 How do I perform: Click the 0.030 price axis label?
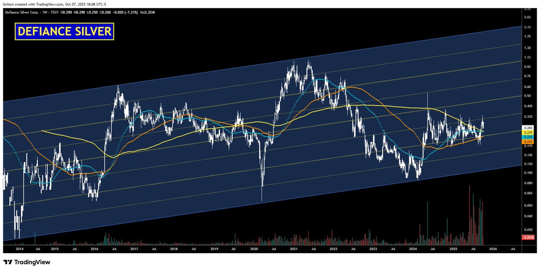(x=528, y=230)
